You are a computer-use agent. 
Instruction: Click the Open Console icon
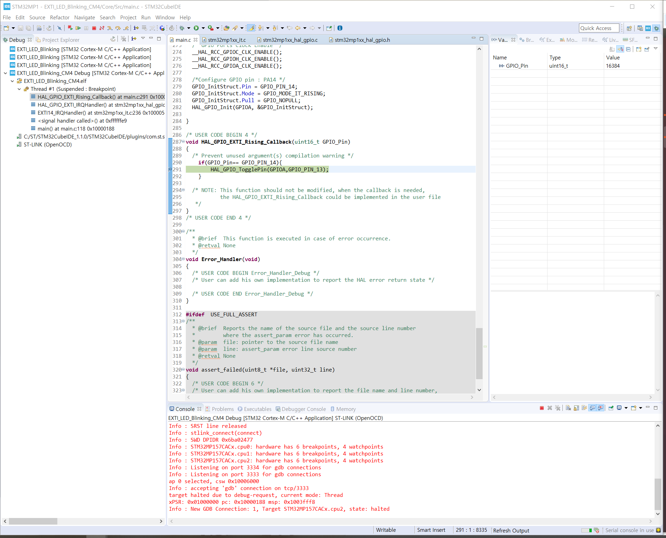[634, 408]
